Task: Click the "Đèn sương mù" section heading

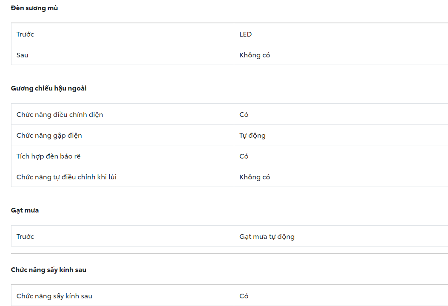Action: pos(34,8)
